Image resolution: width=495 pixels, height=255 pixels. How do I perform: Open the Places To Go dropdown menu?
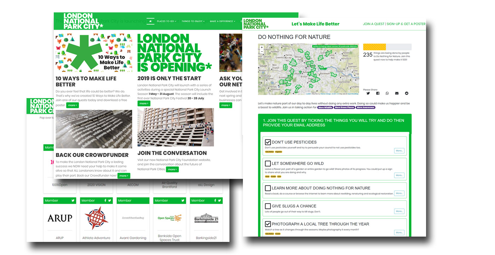166,21
